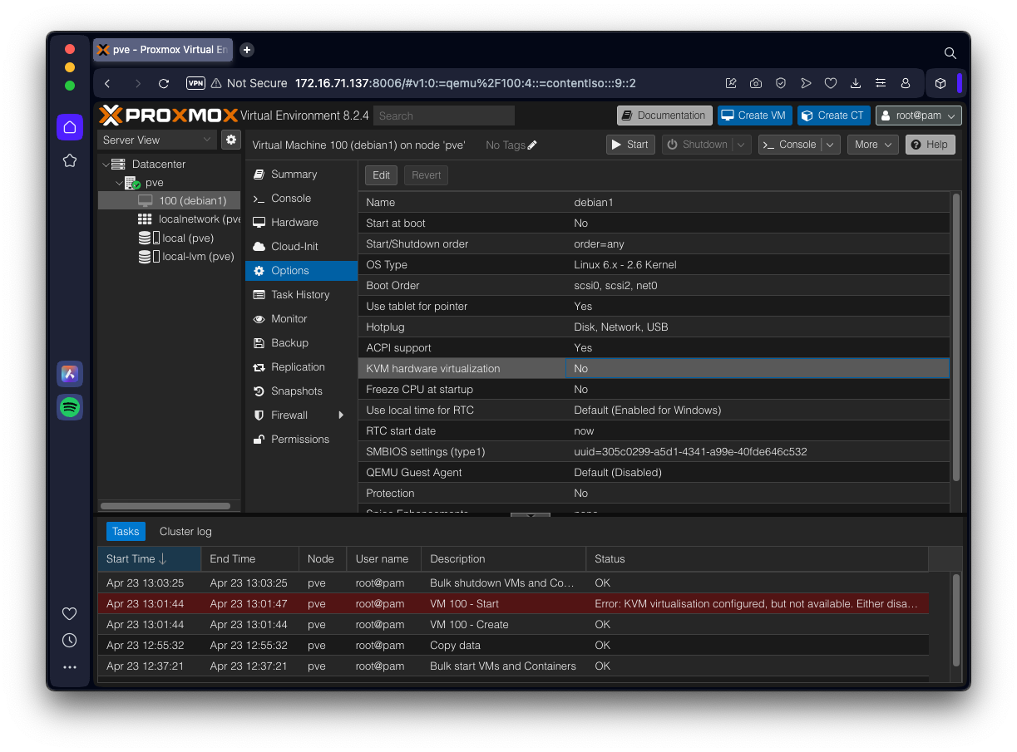
Task: Open the Server View dropdown
Action: pos(157,140)
